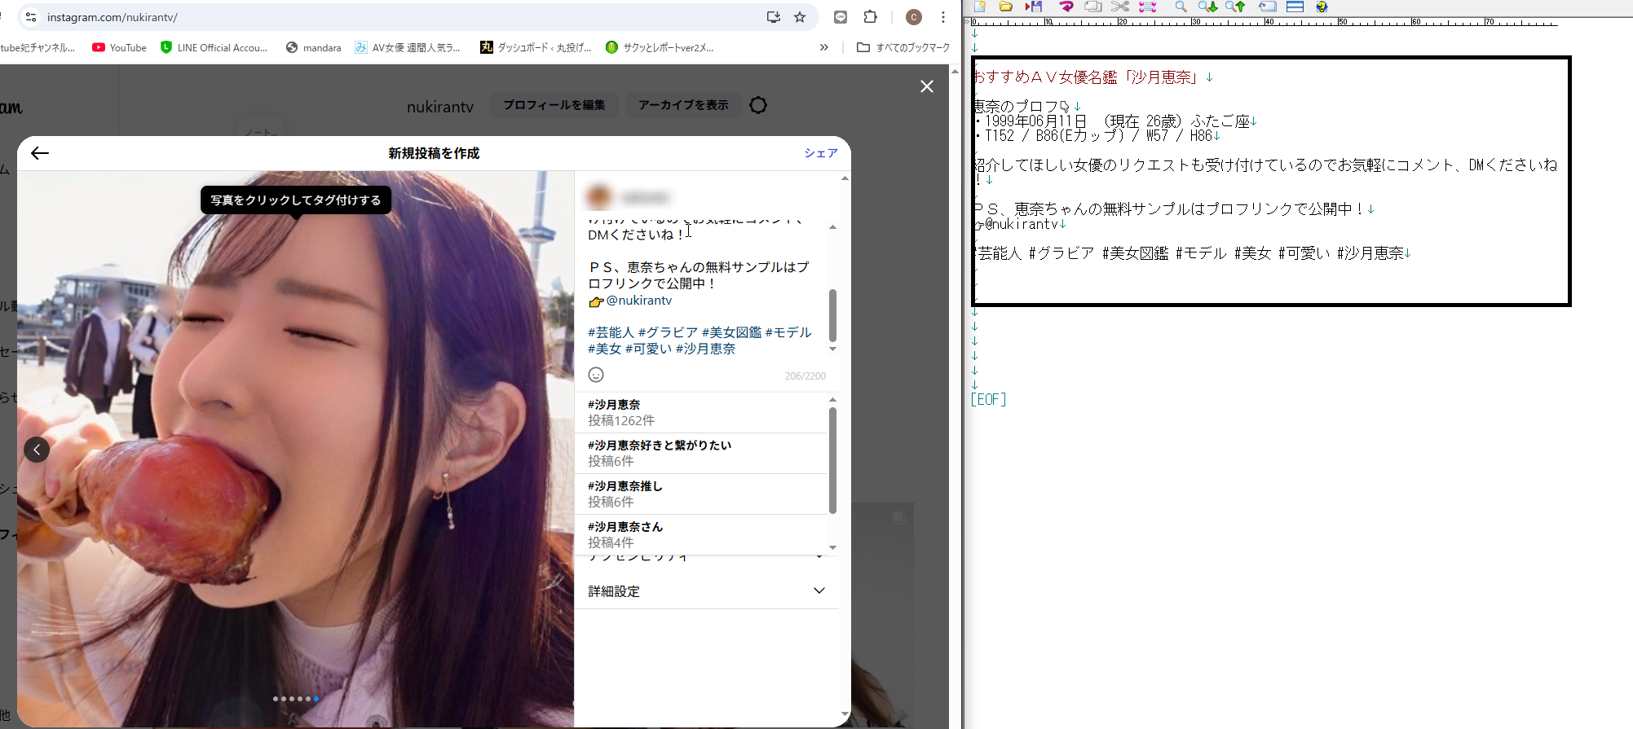Click the back arrow in the new post dialog

(40, 153)
